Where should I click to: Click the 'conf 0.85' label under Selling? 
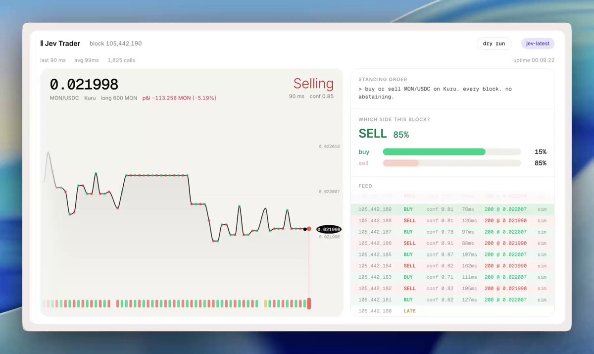(322, 96)
